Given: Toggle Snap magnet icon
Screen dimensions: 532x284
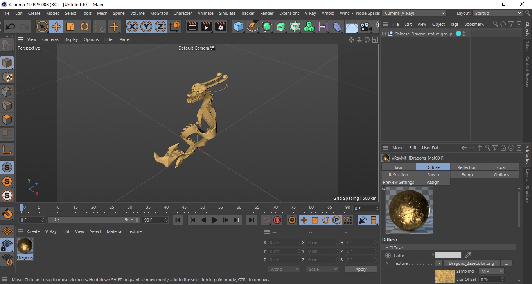Looking at the screenshot, I should pos(7,213).
